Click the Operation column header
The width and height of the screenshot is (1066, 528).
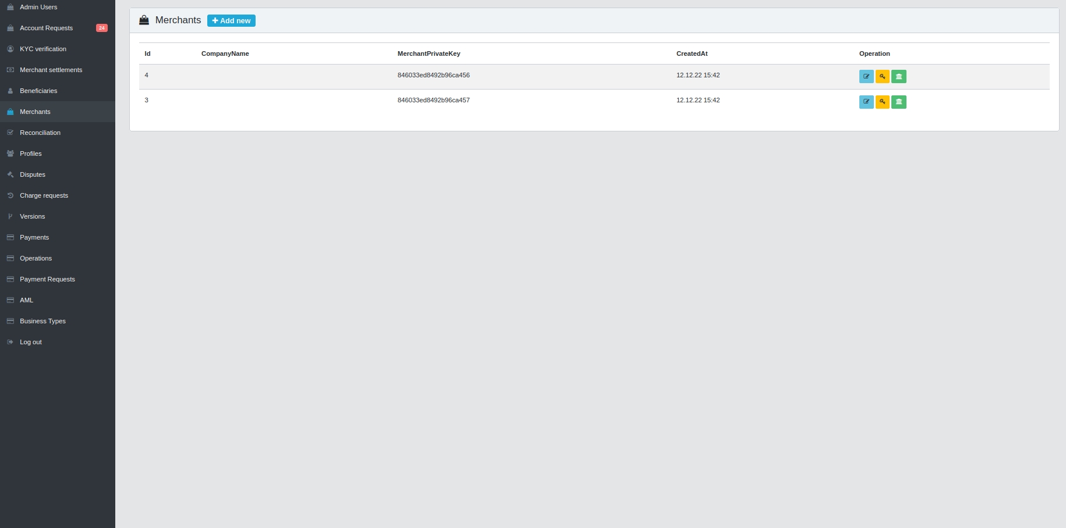point(874,53)
